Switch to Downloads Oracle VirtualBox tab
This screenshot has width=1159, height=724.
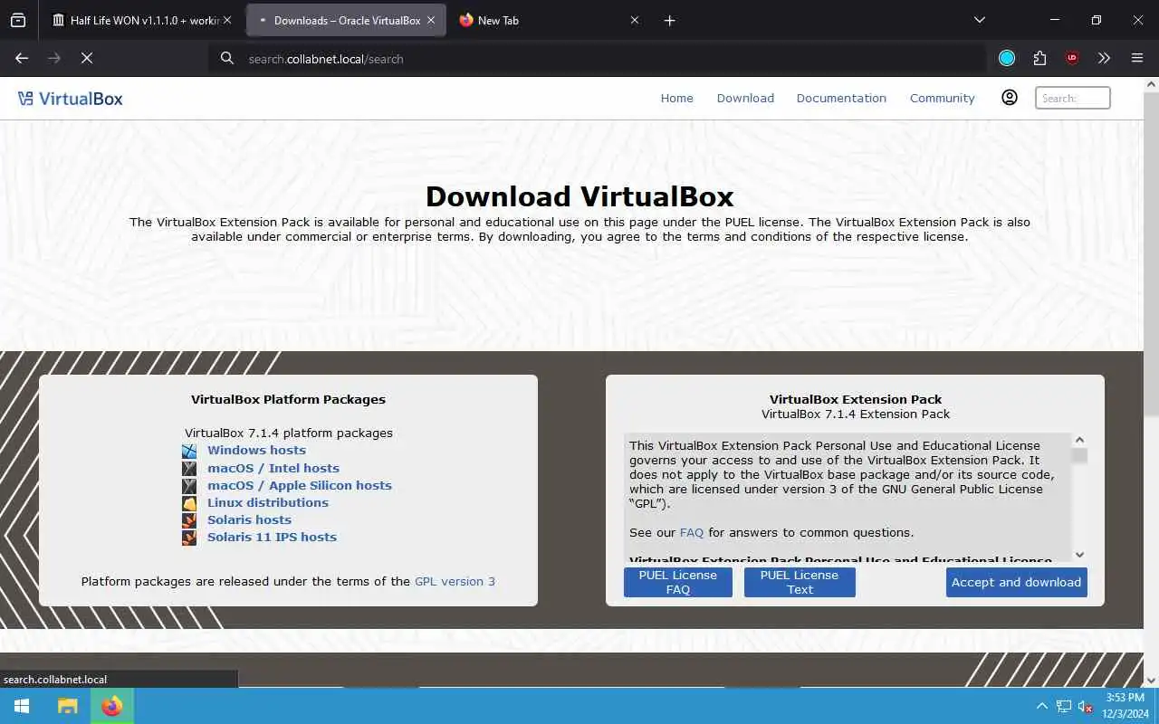[x=346, y=20]
